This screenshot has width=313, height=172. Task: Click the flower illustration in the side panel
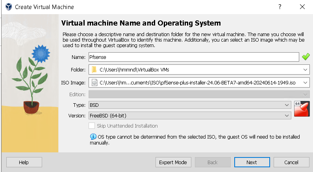point(31,79)
